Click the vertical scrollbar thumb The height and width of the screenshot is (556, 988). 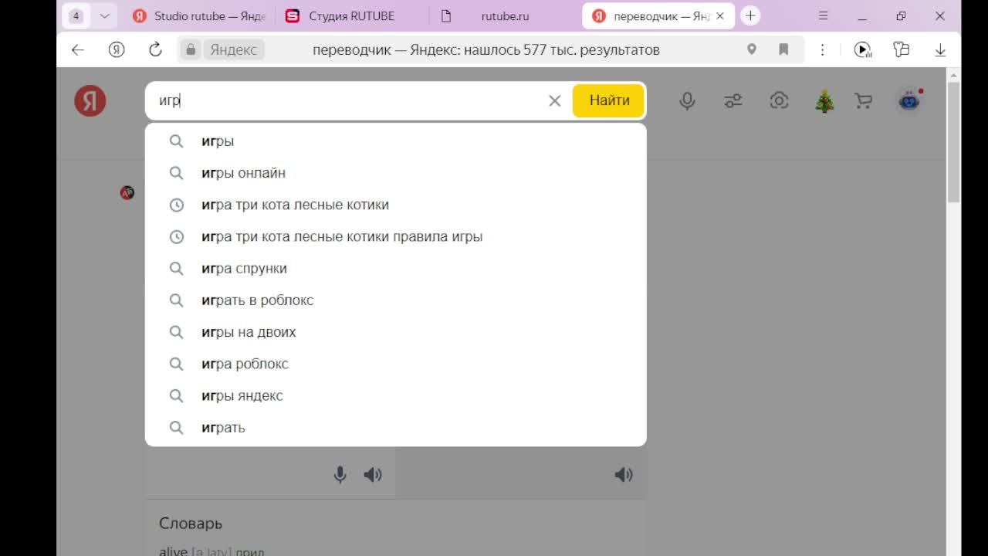click(953, 142)
